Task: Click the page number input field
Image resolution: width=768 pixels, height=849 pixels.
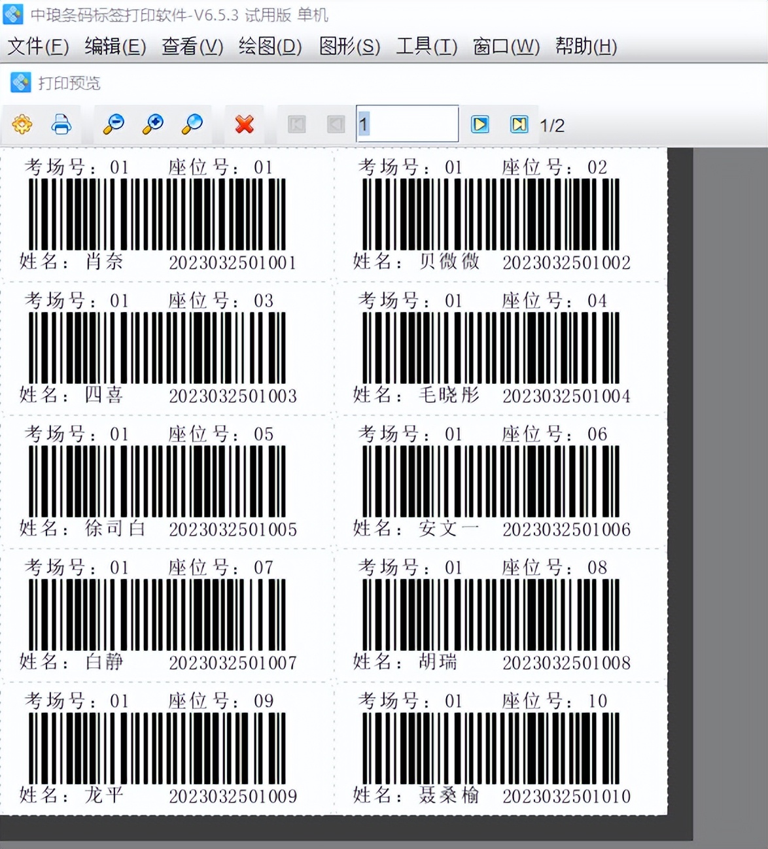Action: (x=407, y=124)
